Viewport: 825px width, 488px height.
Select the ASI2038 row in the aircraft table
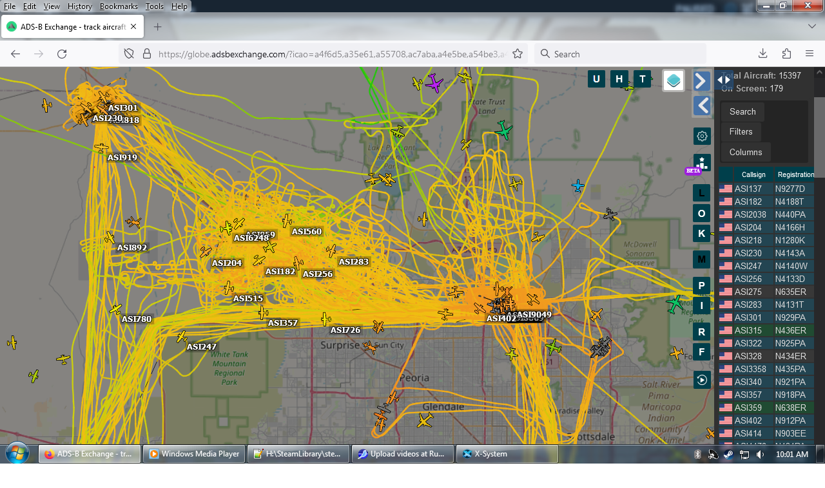point(766,214)
